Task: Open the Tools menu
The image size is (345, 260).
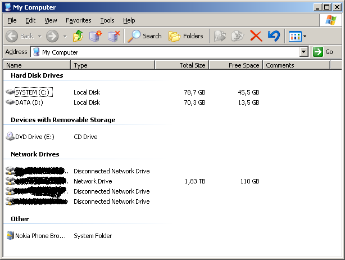Action: [107, 20]
